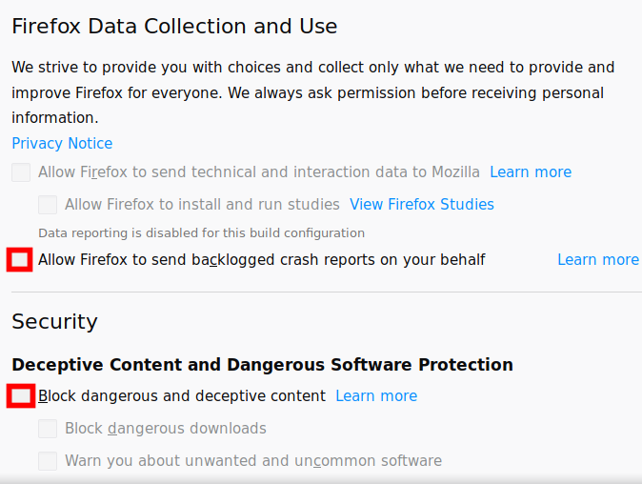Toggle the Block dangerous downloads checkbox
The width and height of the screenshot is (642, 484).
pyautogui.click(x=48, y=429)
